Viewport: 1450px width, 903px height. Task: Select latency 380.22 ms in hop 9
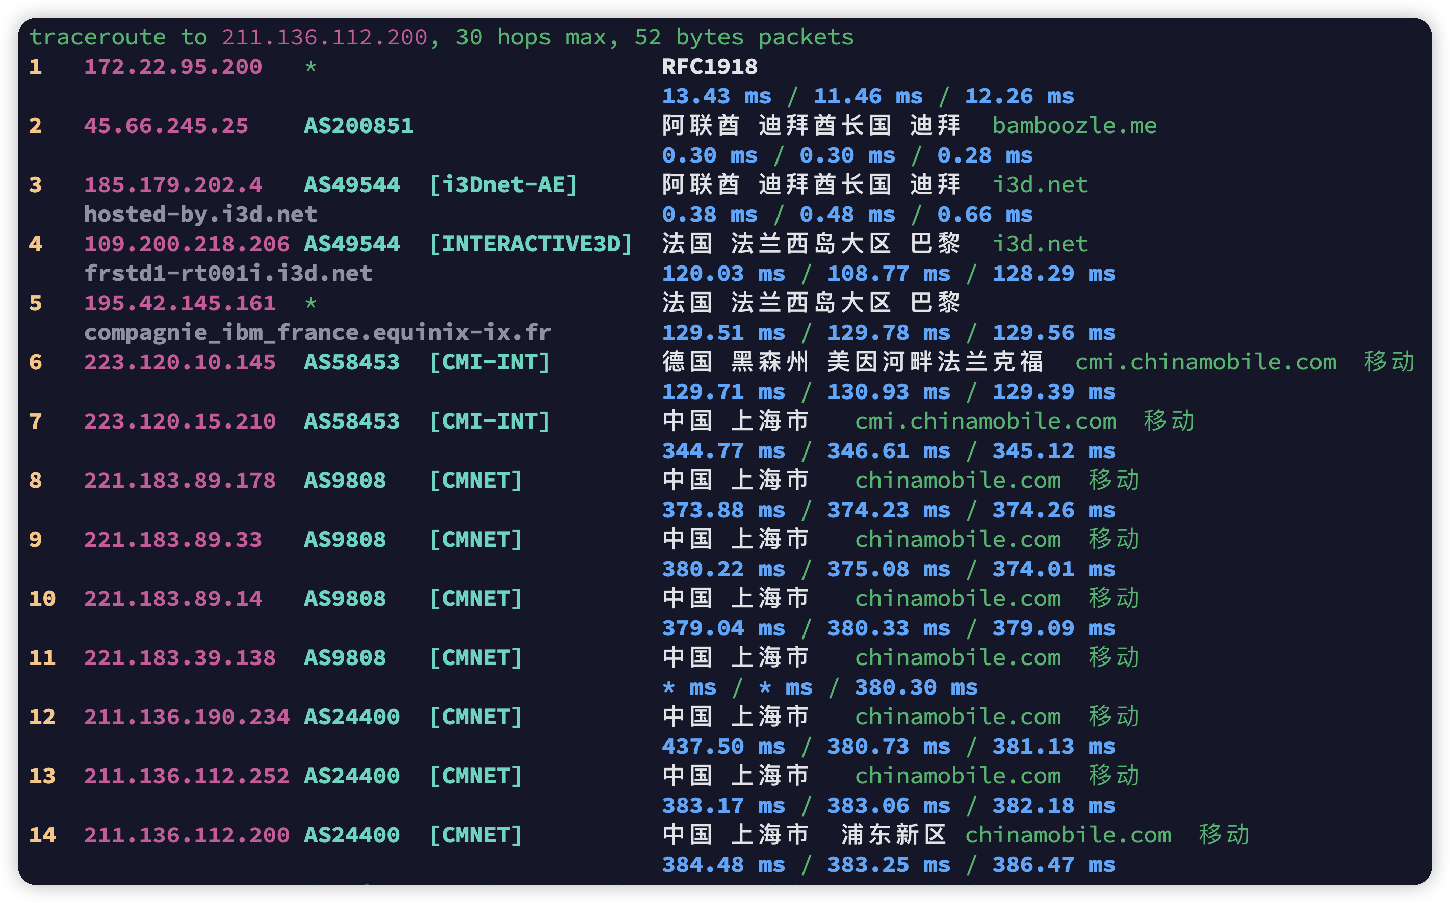[723, 569]
